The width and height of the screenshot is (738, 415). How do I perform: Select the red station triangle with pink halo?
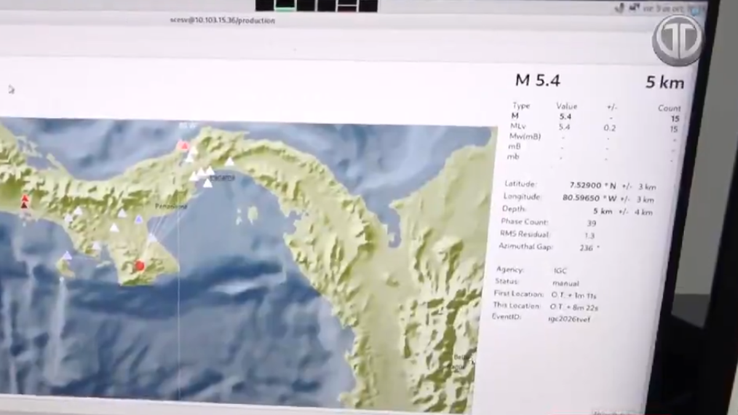183,146
